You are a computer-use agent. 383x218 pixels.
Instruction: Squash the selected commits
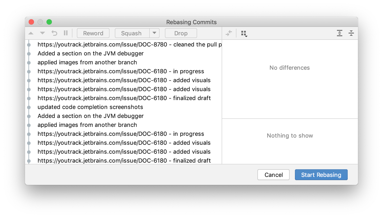(x=132, y=33)
